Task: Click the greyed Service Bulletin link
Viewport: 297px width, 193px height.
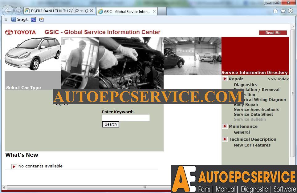Action: [x=250, y=119]
